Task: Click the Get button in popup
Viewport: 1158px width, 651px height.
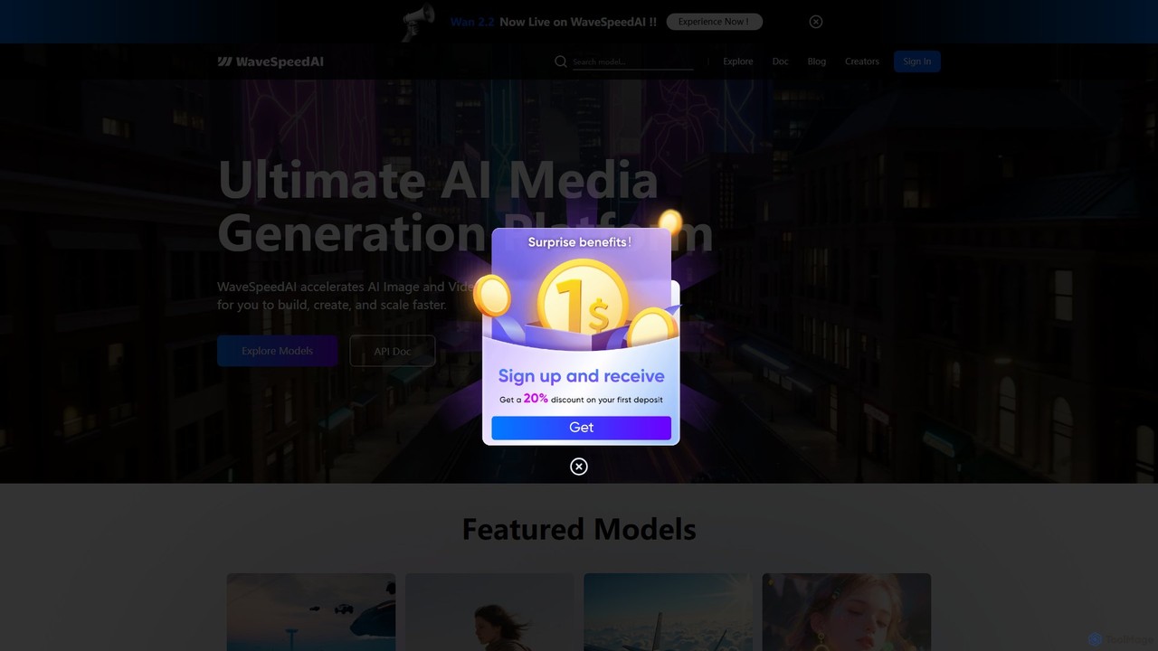Action: [x=582, y=428]
